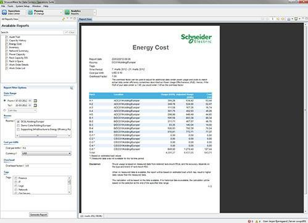Focus the Search input field
This screenshot has height=223, width=308.
click(x=36, y=32)
